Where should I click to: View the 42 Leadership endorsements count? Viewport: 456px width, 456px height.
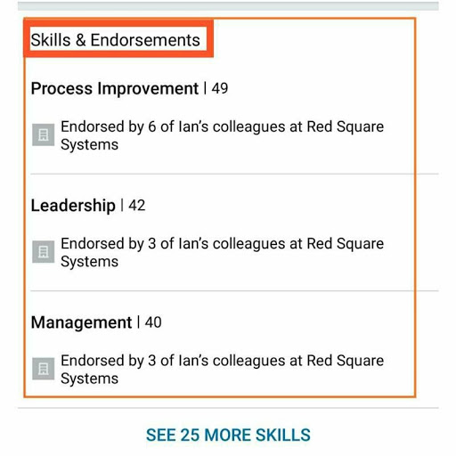(137, 206)
